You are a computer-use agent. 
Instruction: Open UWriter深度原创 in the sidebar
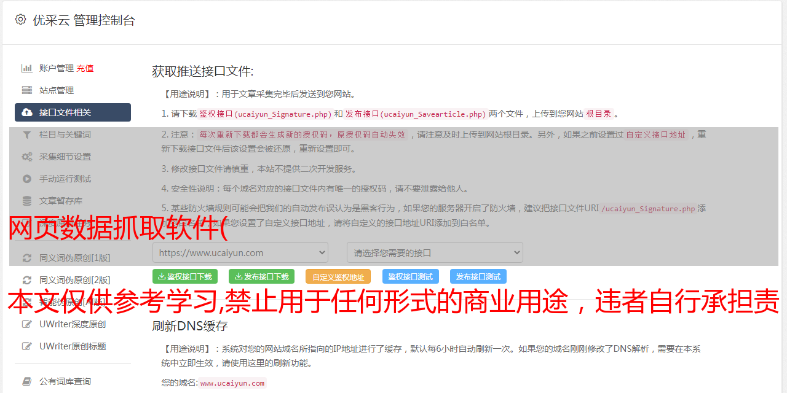(x=73, y=324)
